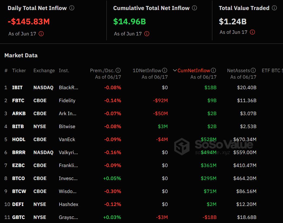Show info for CumNetInflow column

click(213, 70)
